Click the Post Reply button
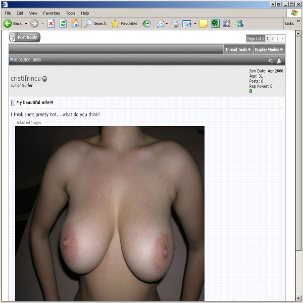 [x=25, y=37]
